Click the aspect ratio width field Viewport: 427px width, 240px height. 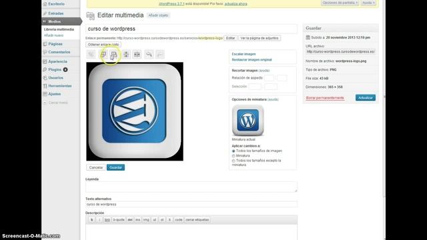coord(269,78)
